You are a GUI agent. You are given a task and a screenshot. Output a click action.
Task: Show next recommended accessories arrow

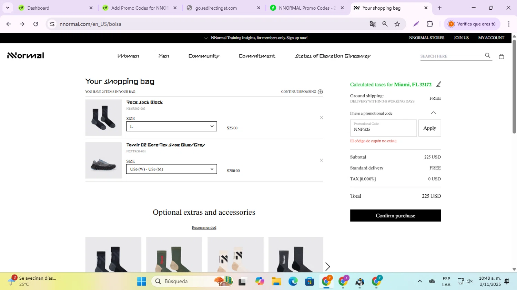(327, 267)
